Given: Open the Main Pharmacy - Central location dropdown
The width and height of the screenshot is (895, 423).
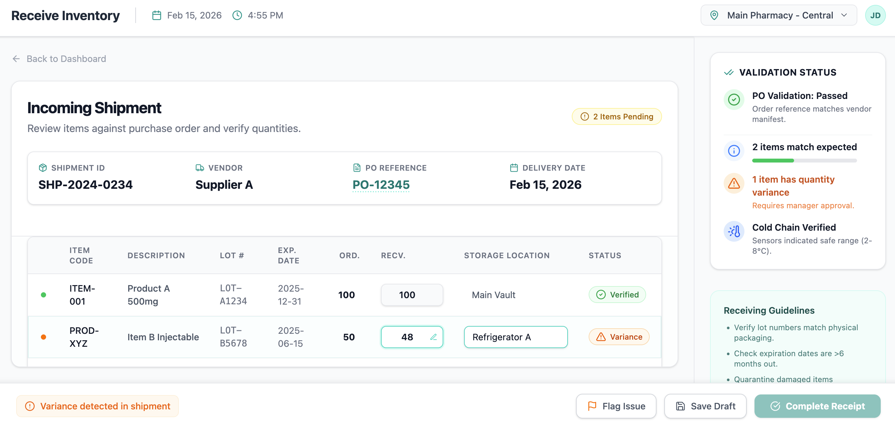Looking at the screenshot, I should click(x=778, y=15).
